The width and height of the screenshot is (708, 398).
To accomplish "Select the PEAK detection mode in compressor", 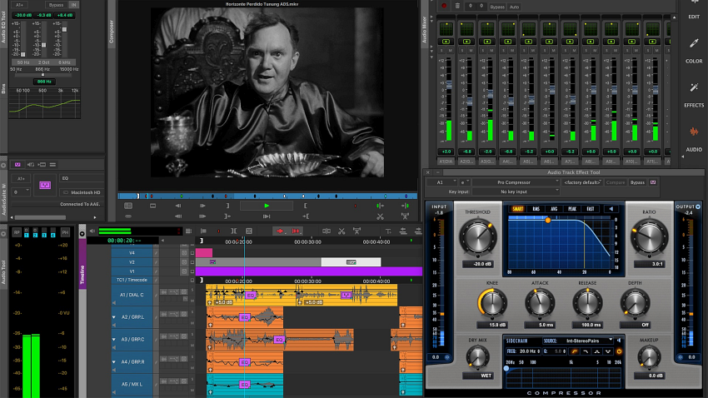I will coord(572,209).
